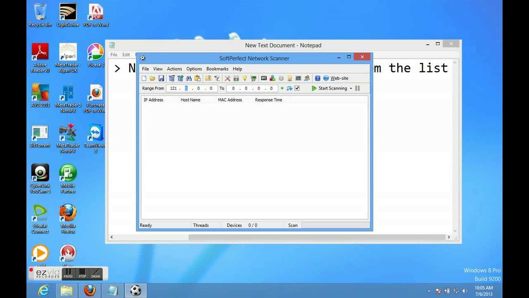Click the Ezvid DRAW button
The image size is (529, 298).
coord(95,274)
